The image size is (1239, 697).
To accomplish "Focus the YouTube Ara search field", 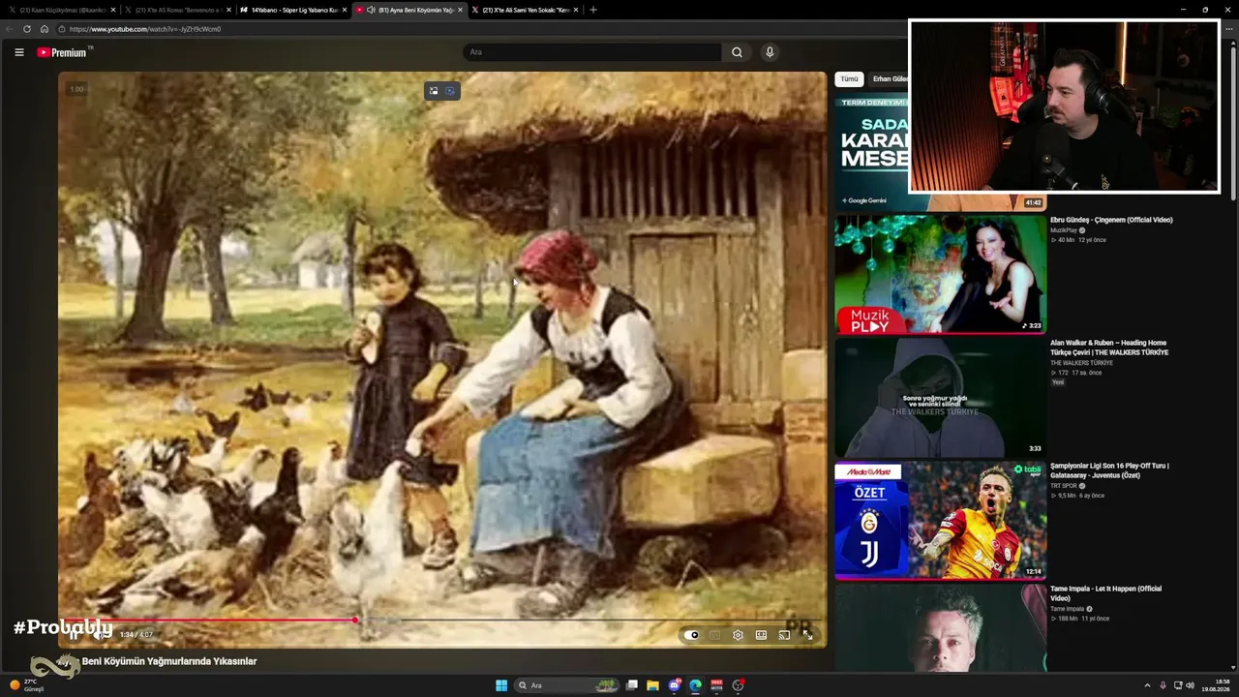I will pyautogui.click(x=592, y=52).
